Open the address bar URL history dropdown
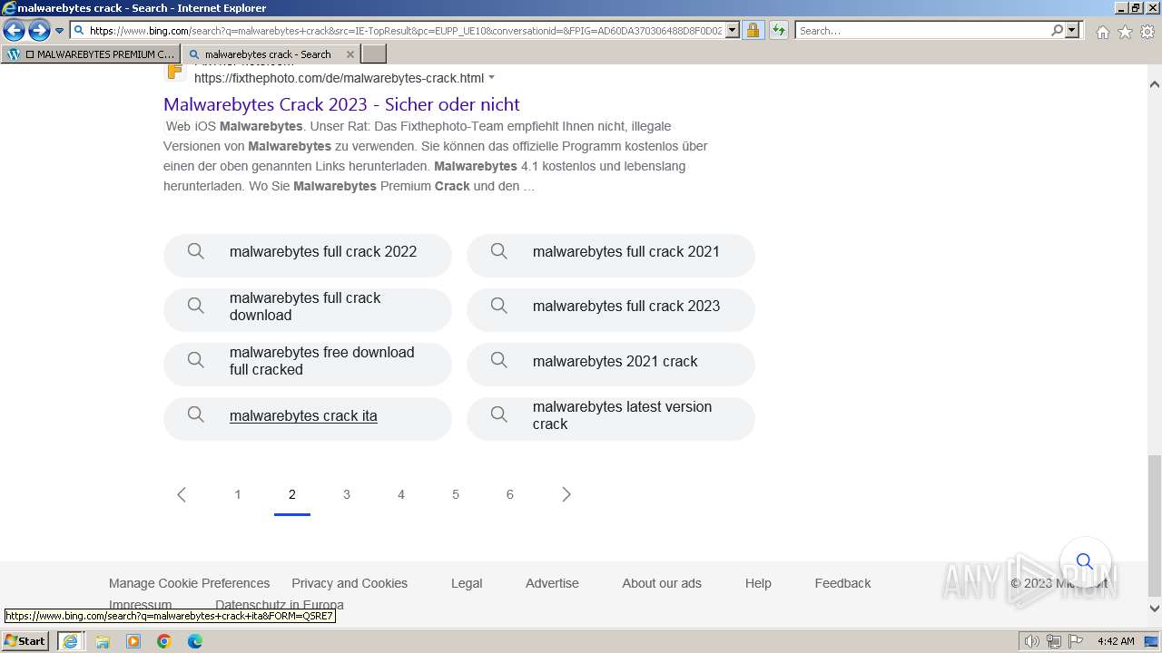This screenshot has height=653, width=1162. click(733, 31)
